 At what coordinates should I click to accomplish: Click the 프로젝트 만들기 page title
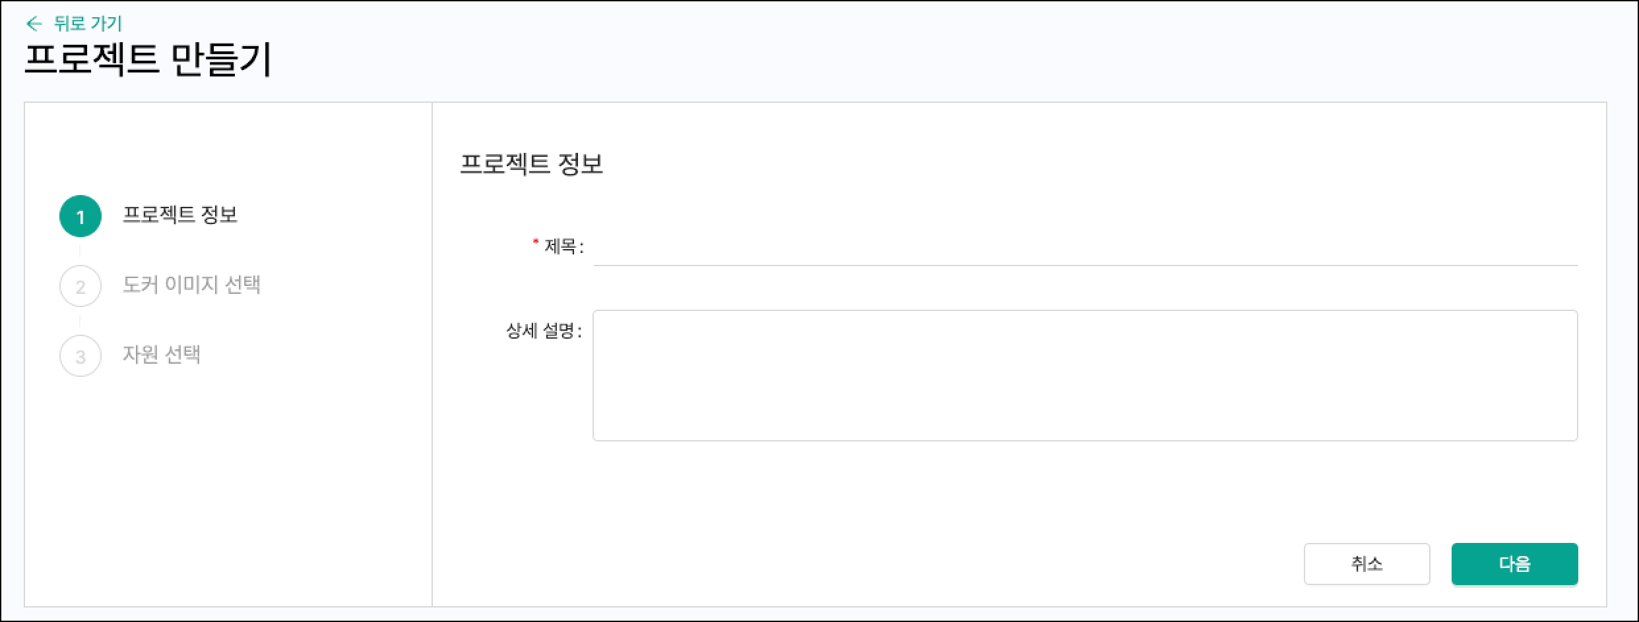coord(148,61)
